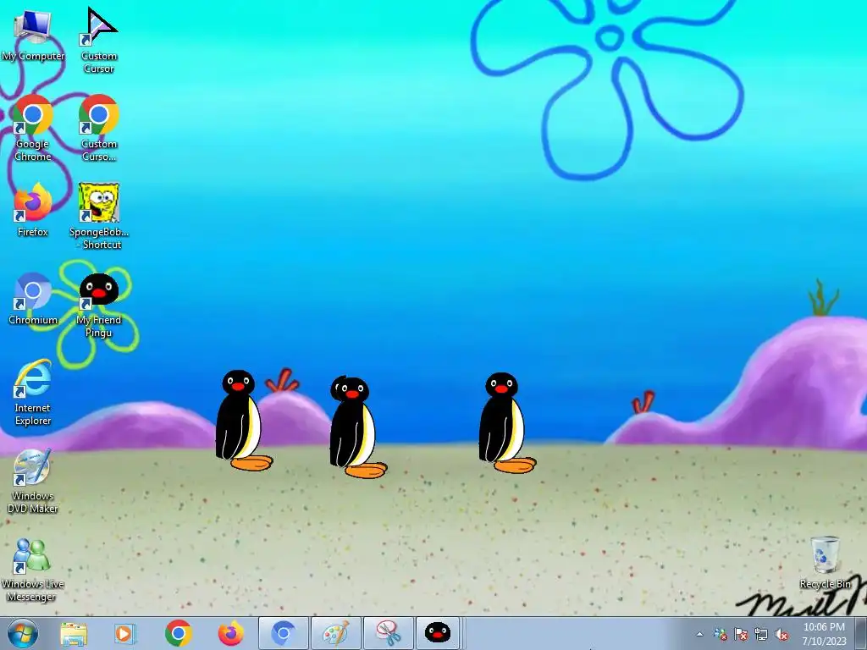This screenshot has width=867, height=650.
Task: Open the Windows Live Messenger desktop shortcut
Action: [x=33, y=570]
